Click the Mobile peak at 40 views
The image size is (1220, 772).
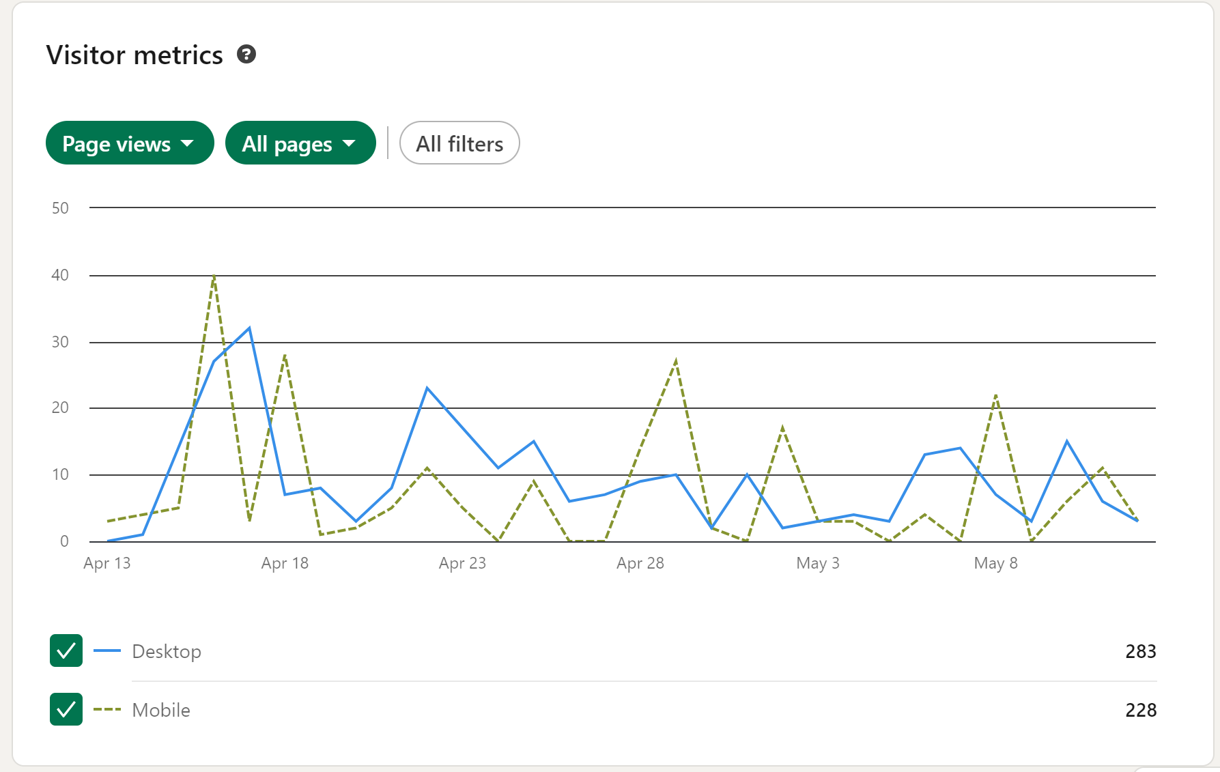pos(214,276)
